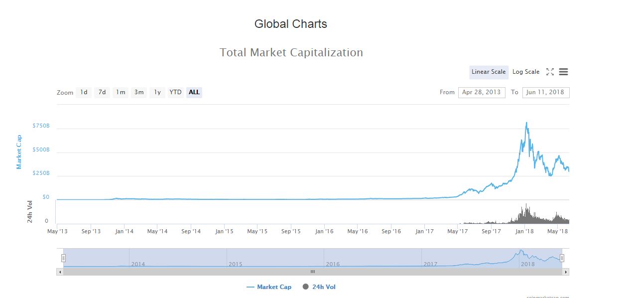Click the scrollbar center grip handle
This screenshot has height=298, width=625.
click(x=313, y=272)
